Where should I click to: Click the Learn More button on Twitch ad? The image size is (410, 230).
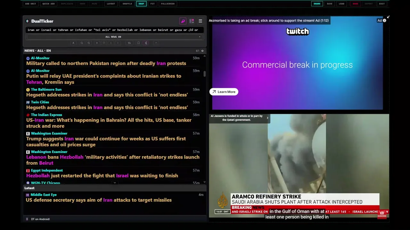pyautogui.click(x=224, y=92)
